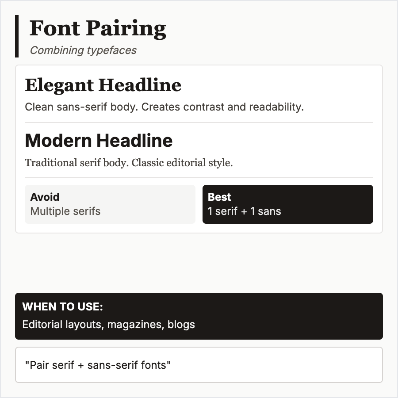Select the Elegant Headline heading
This screenshot has height=398, width=398.
tap(103, 85)
